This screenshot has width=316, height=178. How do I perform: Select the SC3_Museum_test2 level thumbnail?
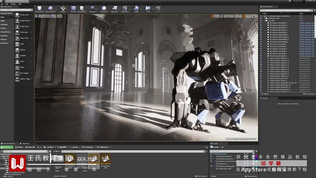(105, 161)
